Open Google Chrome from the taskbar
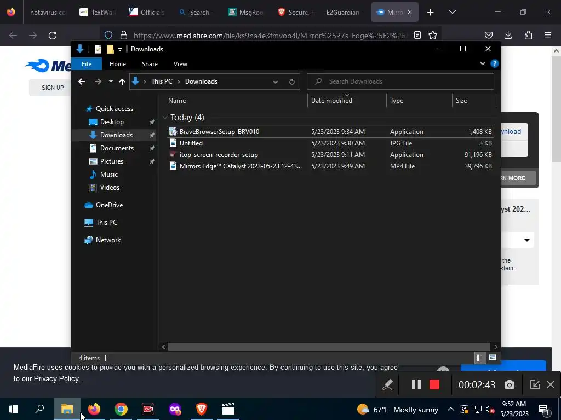561x420 pixels. [121, 409]
